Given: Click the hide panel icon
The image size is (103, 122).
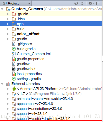Looking at the screenshot, I should click(x=98, y=3).
